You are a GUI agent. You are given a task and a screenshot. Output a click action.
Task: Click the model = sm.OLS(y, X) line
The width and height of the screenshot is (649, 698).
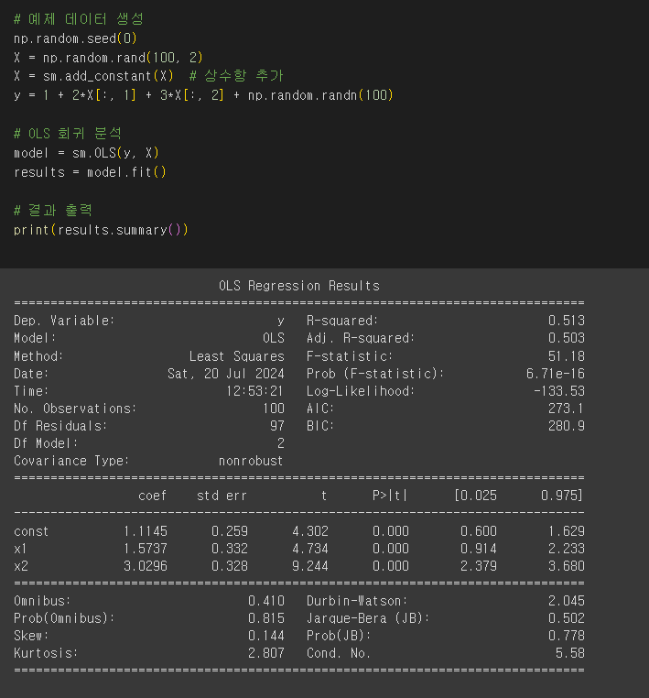pyautogui.click(x=86, y=153)
